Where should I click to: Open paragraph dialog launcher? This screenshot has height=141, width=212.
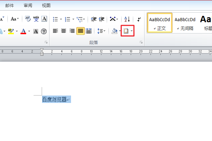141,42
